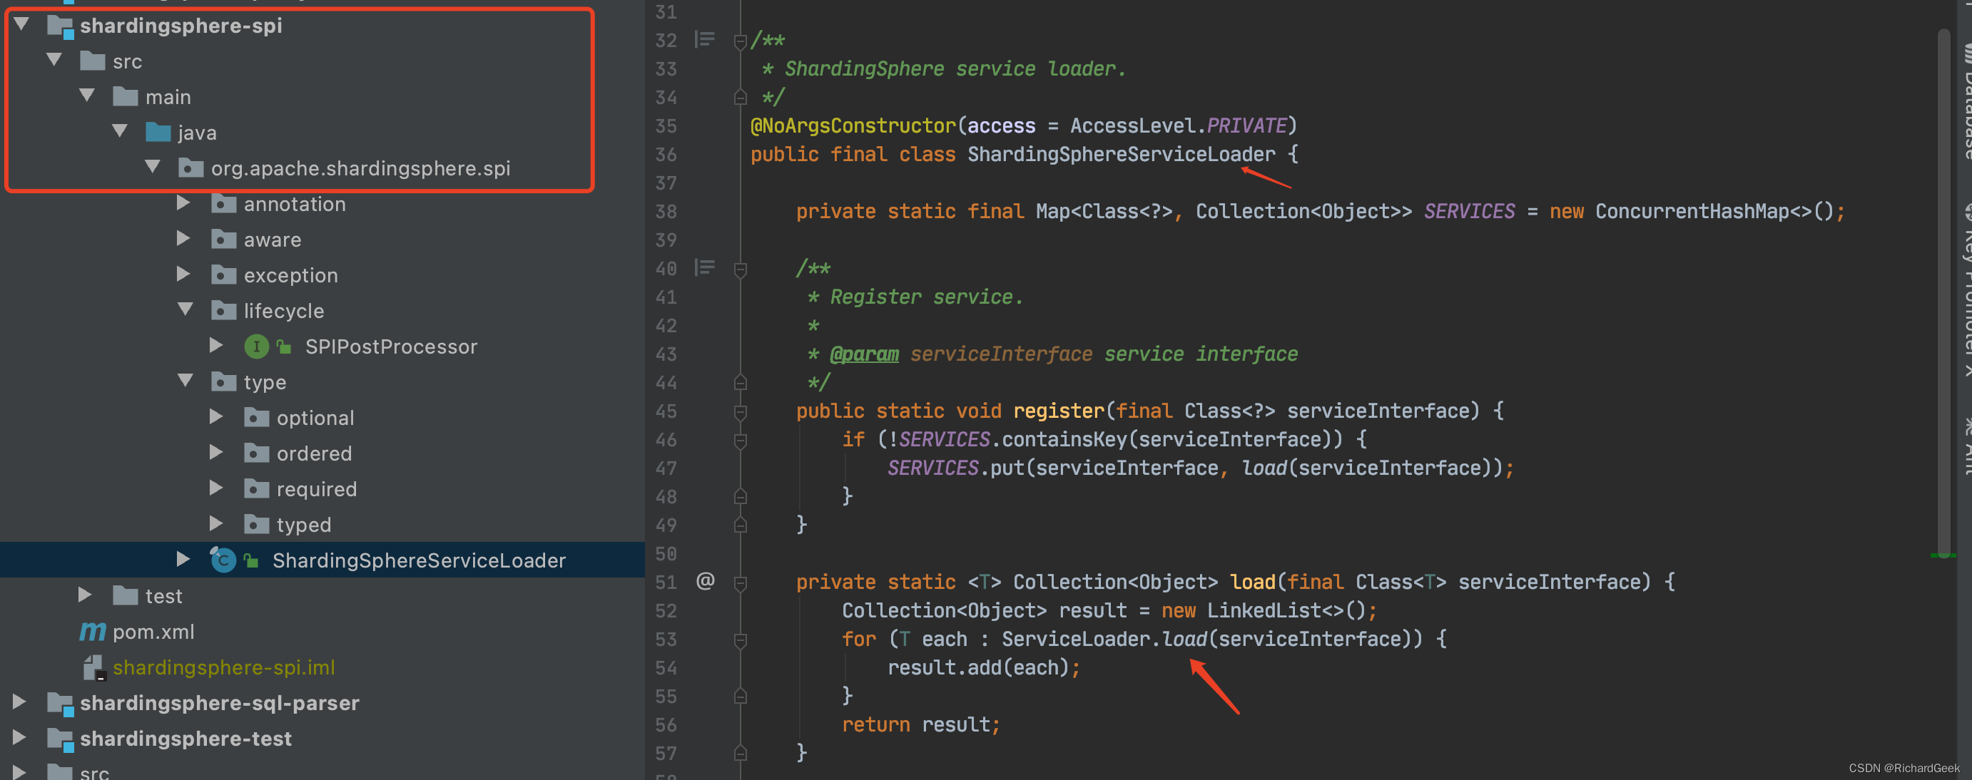Select shardingsphere-spi in project tree
This screenshot has height=780, width=1972.
[181, 25]
